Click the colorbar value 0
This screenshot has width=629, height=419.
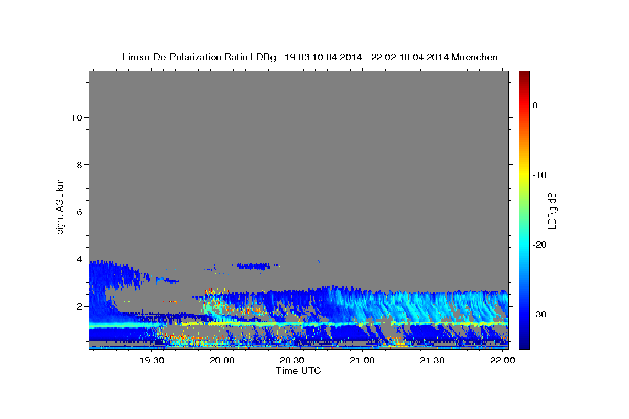pos(535,105)
